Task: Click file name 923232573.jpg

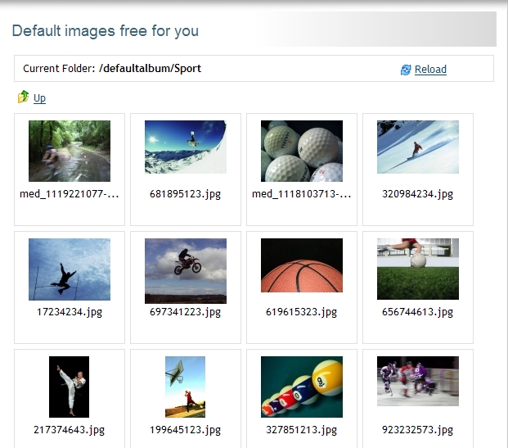Action: pos(418,430)
